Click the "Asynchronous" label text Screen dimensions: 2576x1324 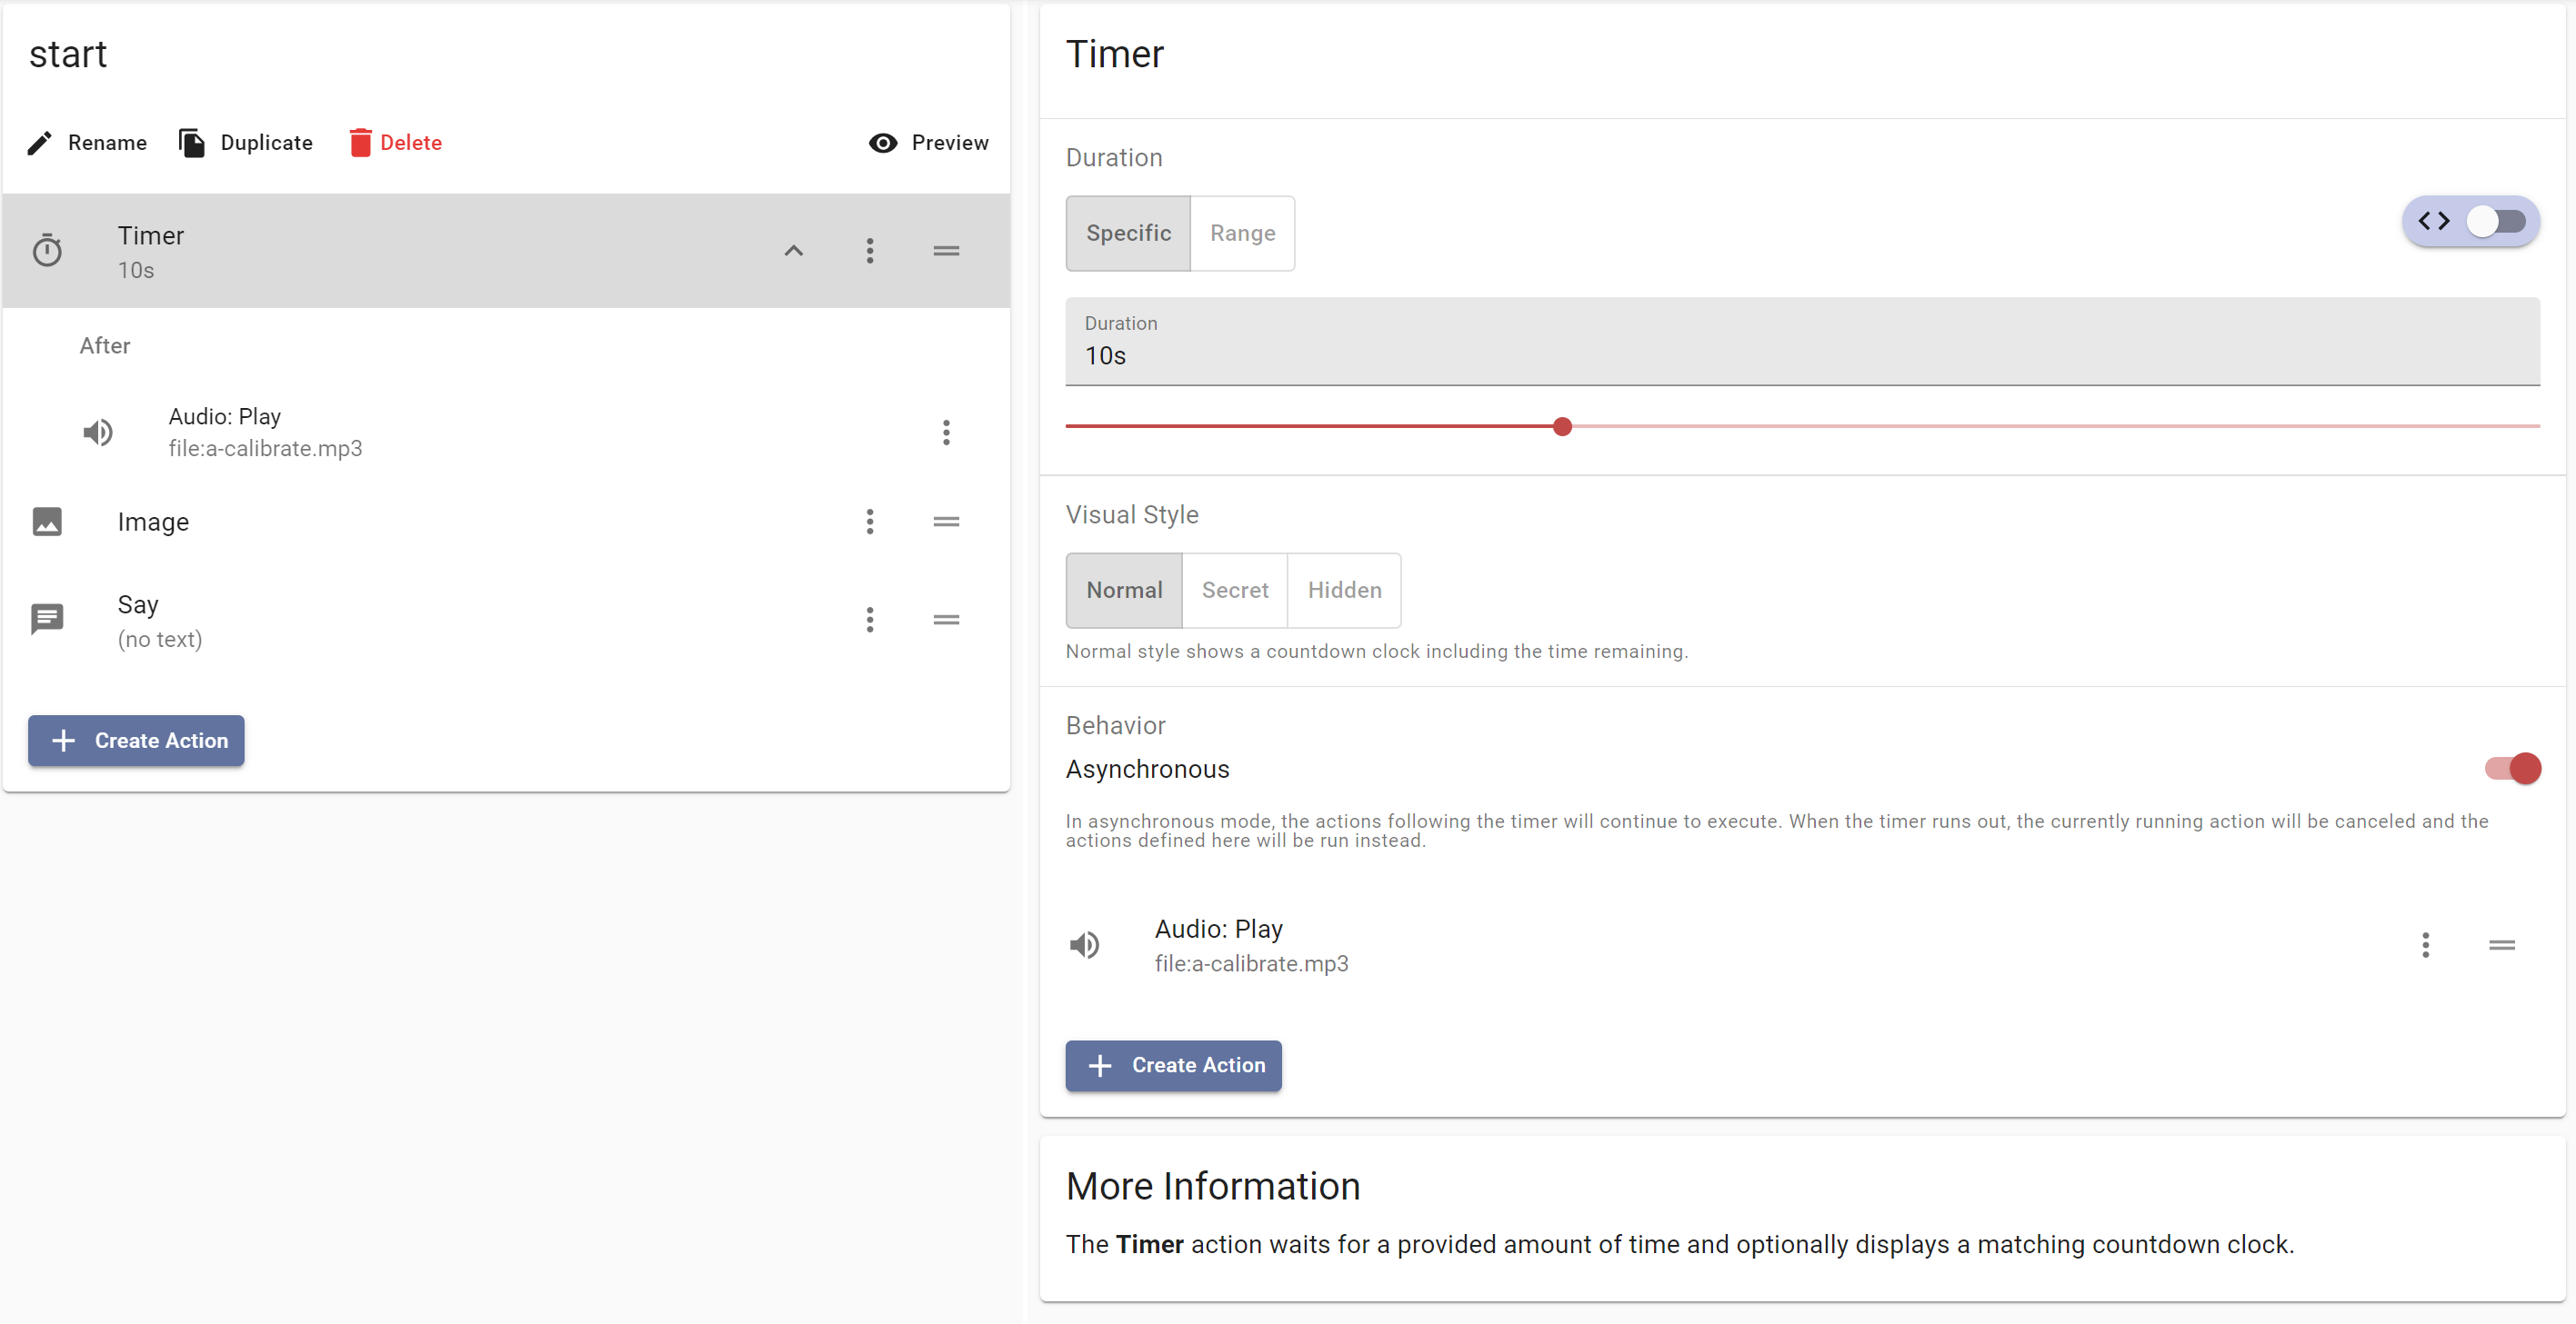pyautogui.click(x=1147, y=770)
